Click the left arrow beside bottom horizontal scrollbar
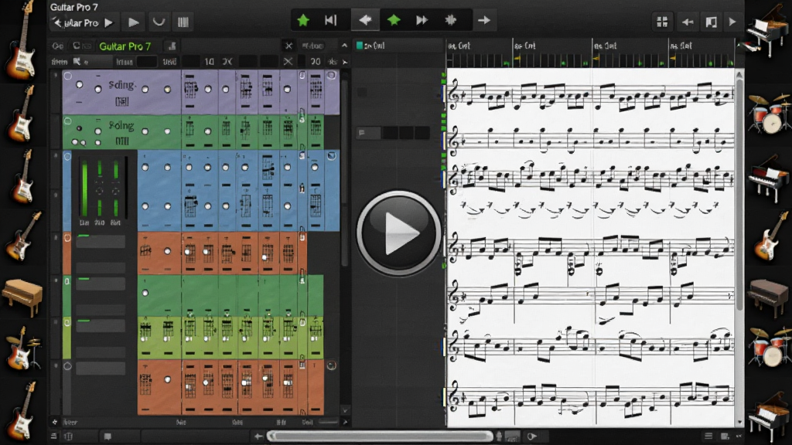This screenshot has width=792, height=445. click(x=258, y=437)
